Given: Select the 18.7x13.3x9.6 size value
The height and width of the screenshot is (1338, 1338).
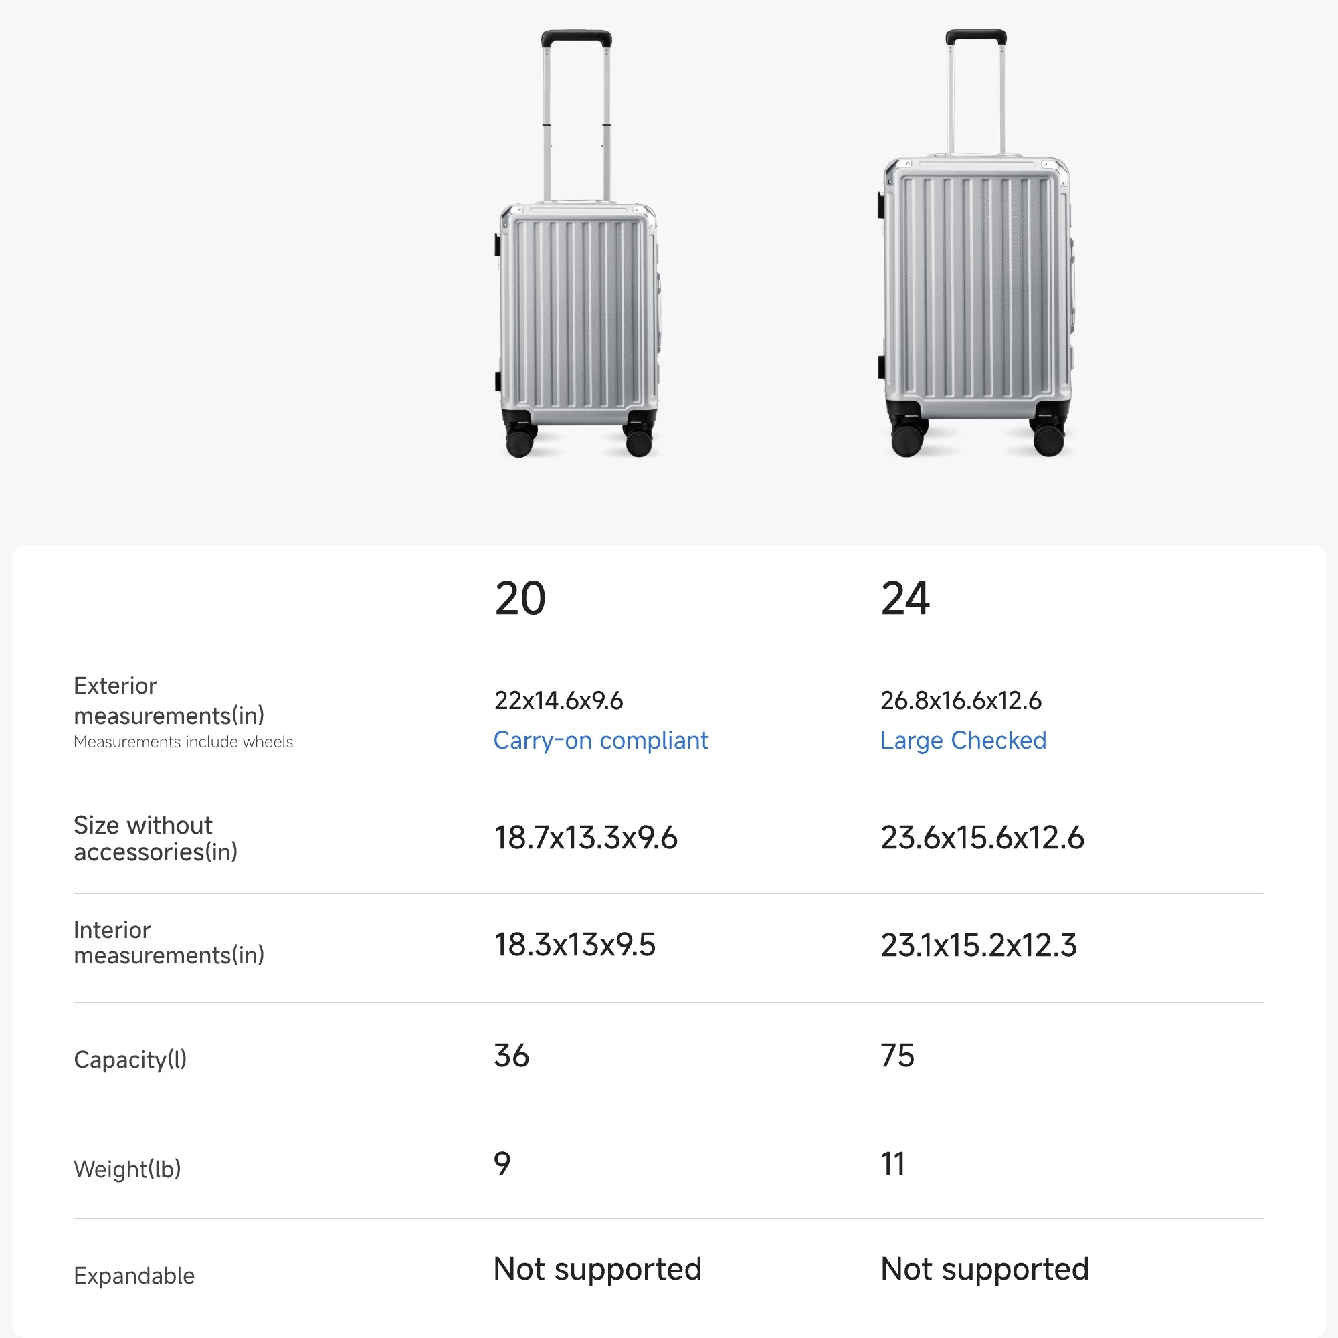Looking at the screenshot, I should pos(585,838).
